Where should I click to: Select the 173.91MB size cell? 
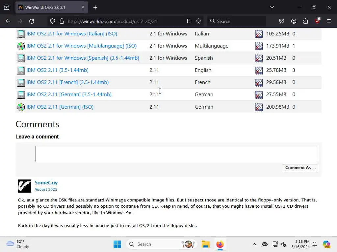(x=277, y=46)
